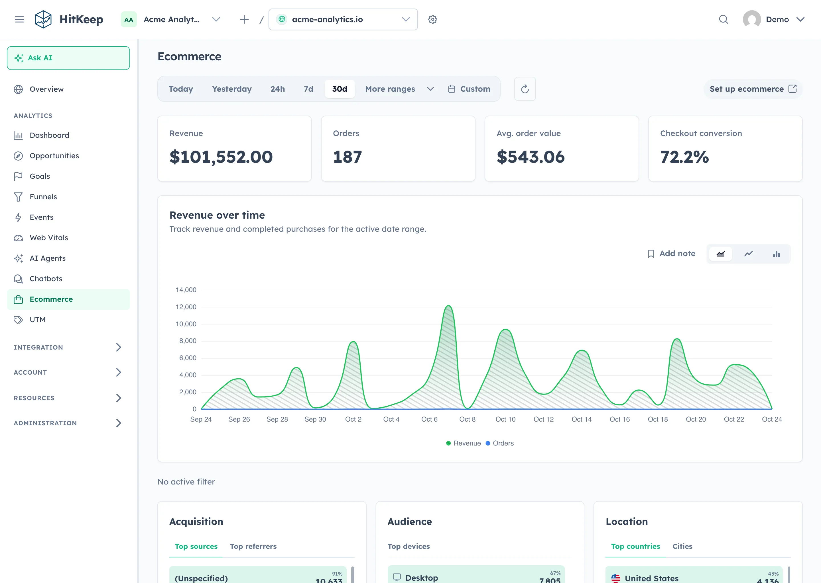The height and width of the screenshot is (583, 821).
Task: Add a note to the chart
Action: [671, 254]
